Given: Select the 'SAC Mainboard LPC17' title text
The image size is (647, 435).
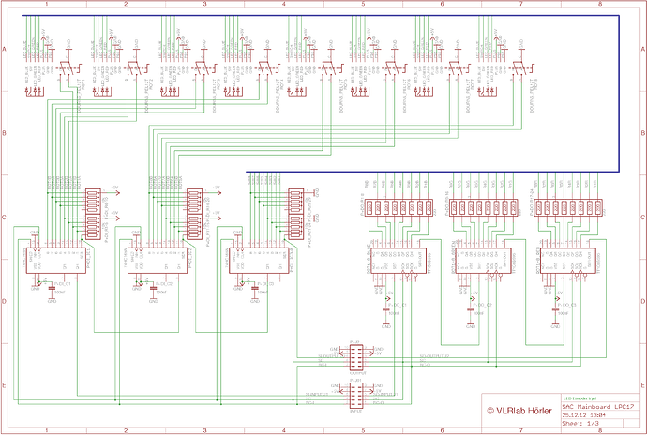Looking at the screenshot, I should point(597,407).
